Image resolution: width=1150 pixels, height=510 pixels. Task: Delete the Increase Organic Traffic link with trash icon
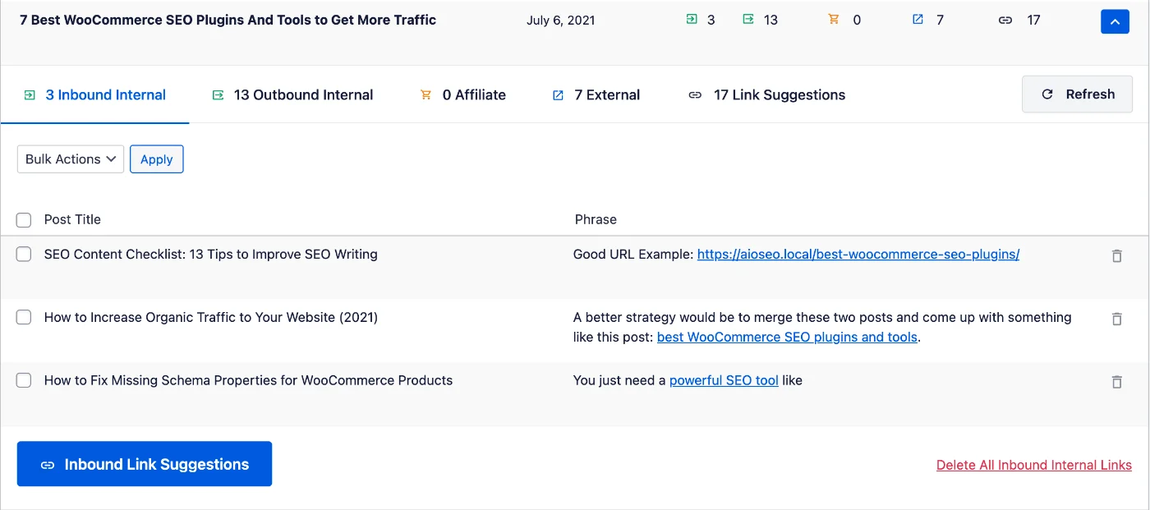(1116, 319)
